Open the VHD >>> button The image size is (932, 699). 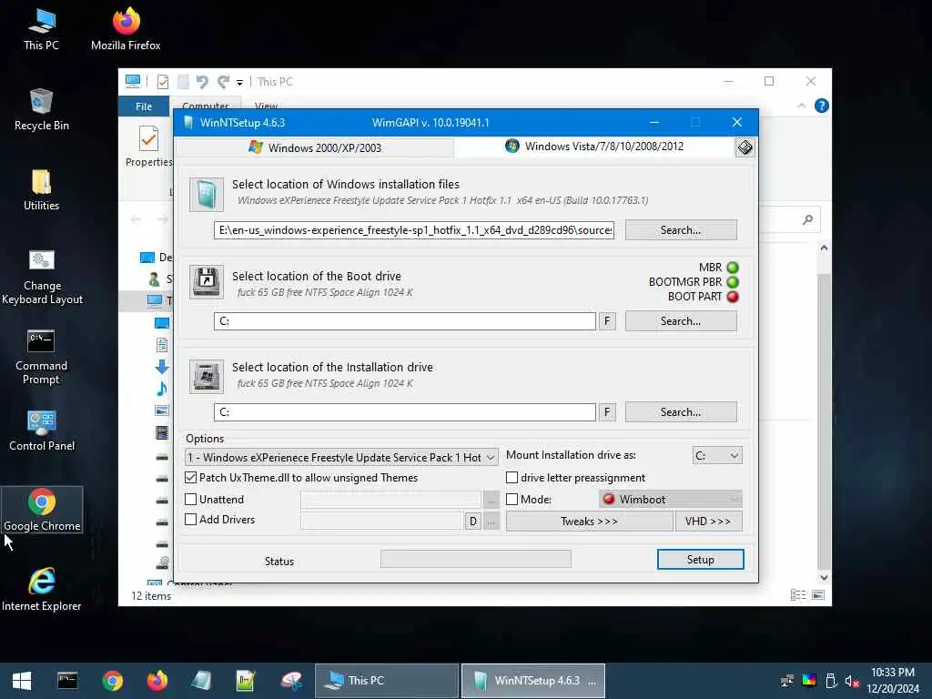point(708,522)
